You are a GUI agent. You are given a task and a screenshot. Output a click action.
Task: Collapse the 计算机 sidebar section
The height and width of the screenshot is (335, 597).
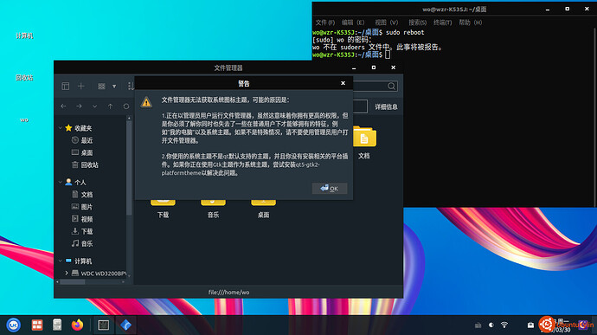(61, 261)
